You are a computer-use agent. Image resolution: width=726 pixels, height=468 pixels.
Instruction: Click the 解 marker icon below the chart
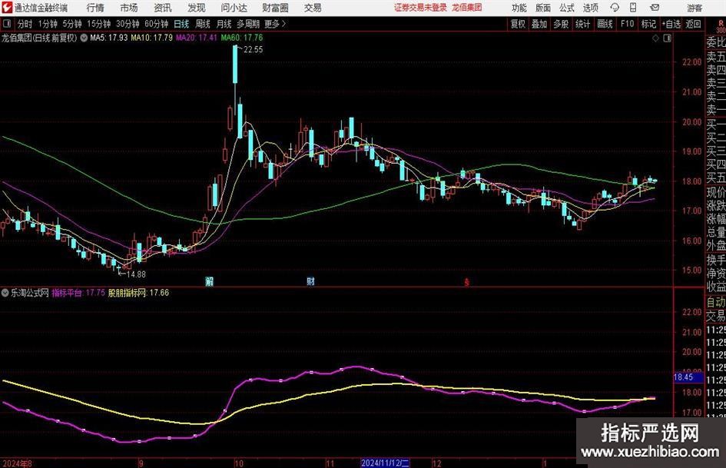point(209,281)
